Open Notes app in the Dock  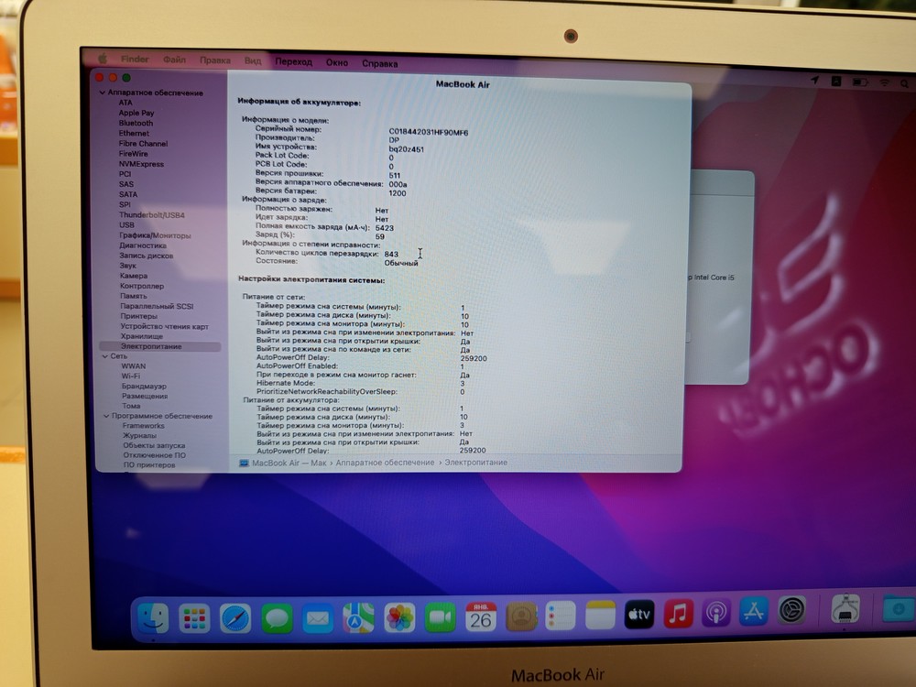(x=601, y=616)
